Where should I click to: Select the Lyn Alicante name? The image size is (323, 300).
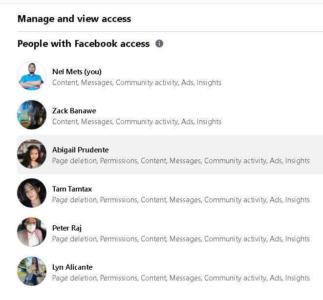pyautogui.click(x=72, y=267)
